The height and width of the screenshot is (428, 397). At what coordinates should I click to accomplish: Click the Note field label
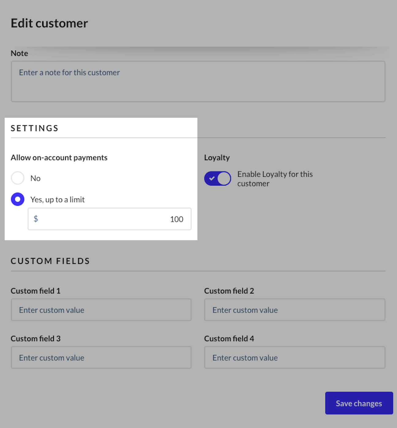[19, 53]
